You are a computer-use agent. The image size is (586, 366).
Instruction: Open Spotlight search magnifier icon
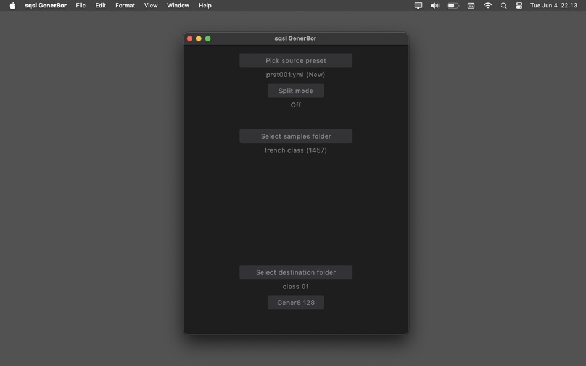pos(504,6)
